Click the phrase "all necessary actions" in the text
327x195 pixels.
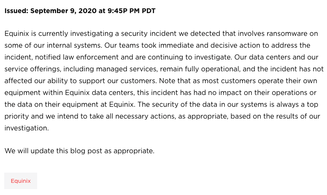click(x=141, y=116)
